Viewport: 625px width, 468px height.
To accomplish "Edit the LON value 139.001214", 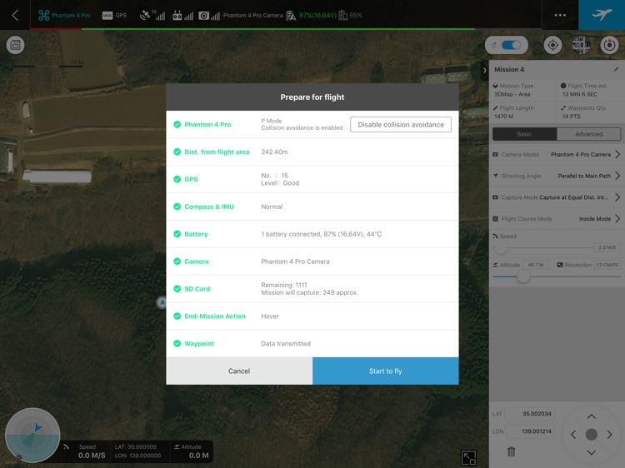I will [x=530, y=431].
